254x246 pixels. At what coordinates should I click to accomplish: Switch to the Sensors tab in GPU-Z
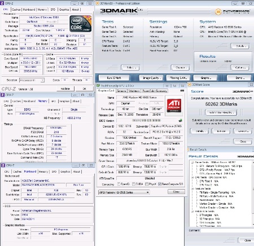point(121,91)
